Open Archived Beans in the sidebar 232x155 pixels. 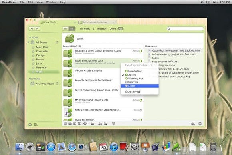click(x=45, y=83)
